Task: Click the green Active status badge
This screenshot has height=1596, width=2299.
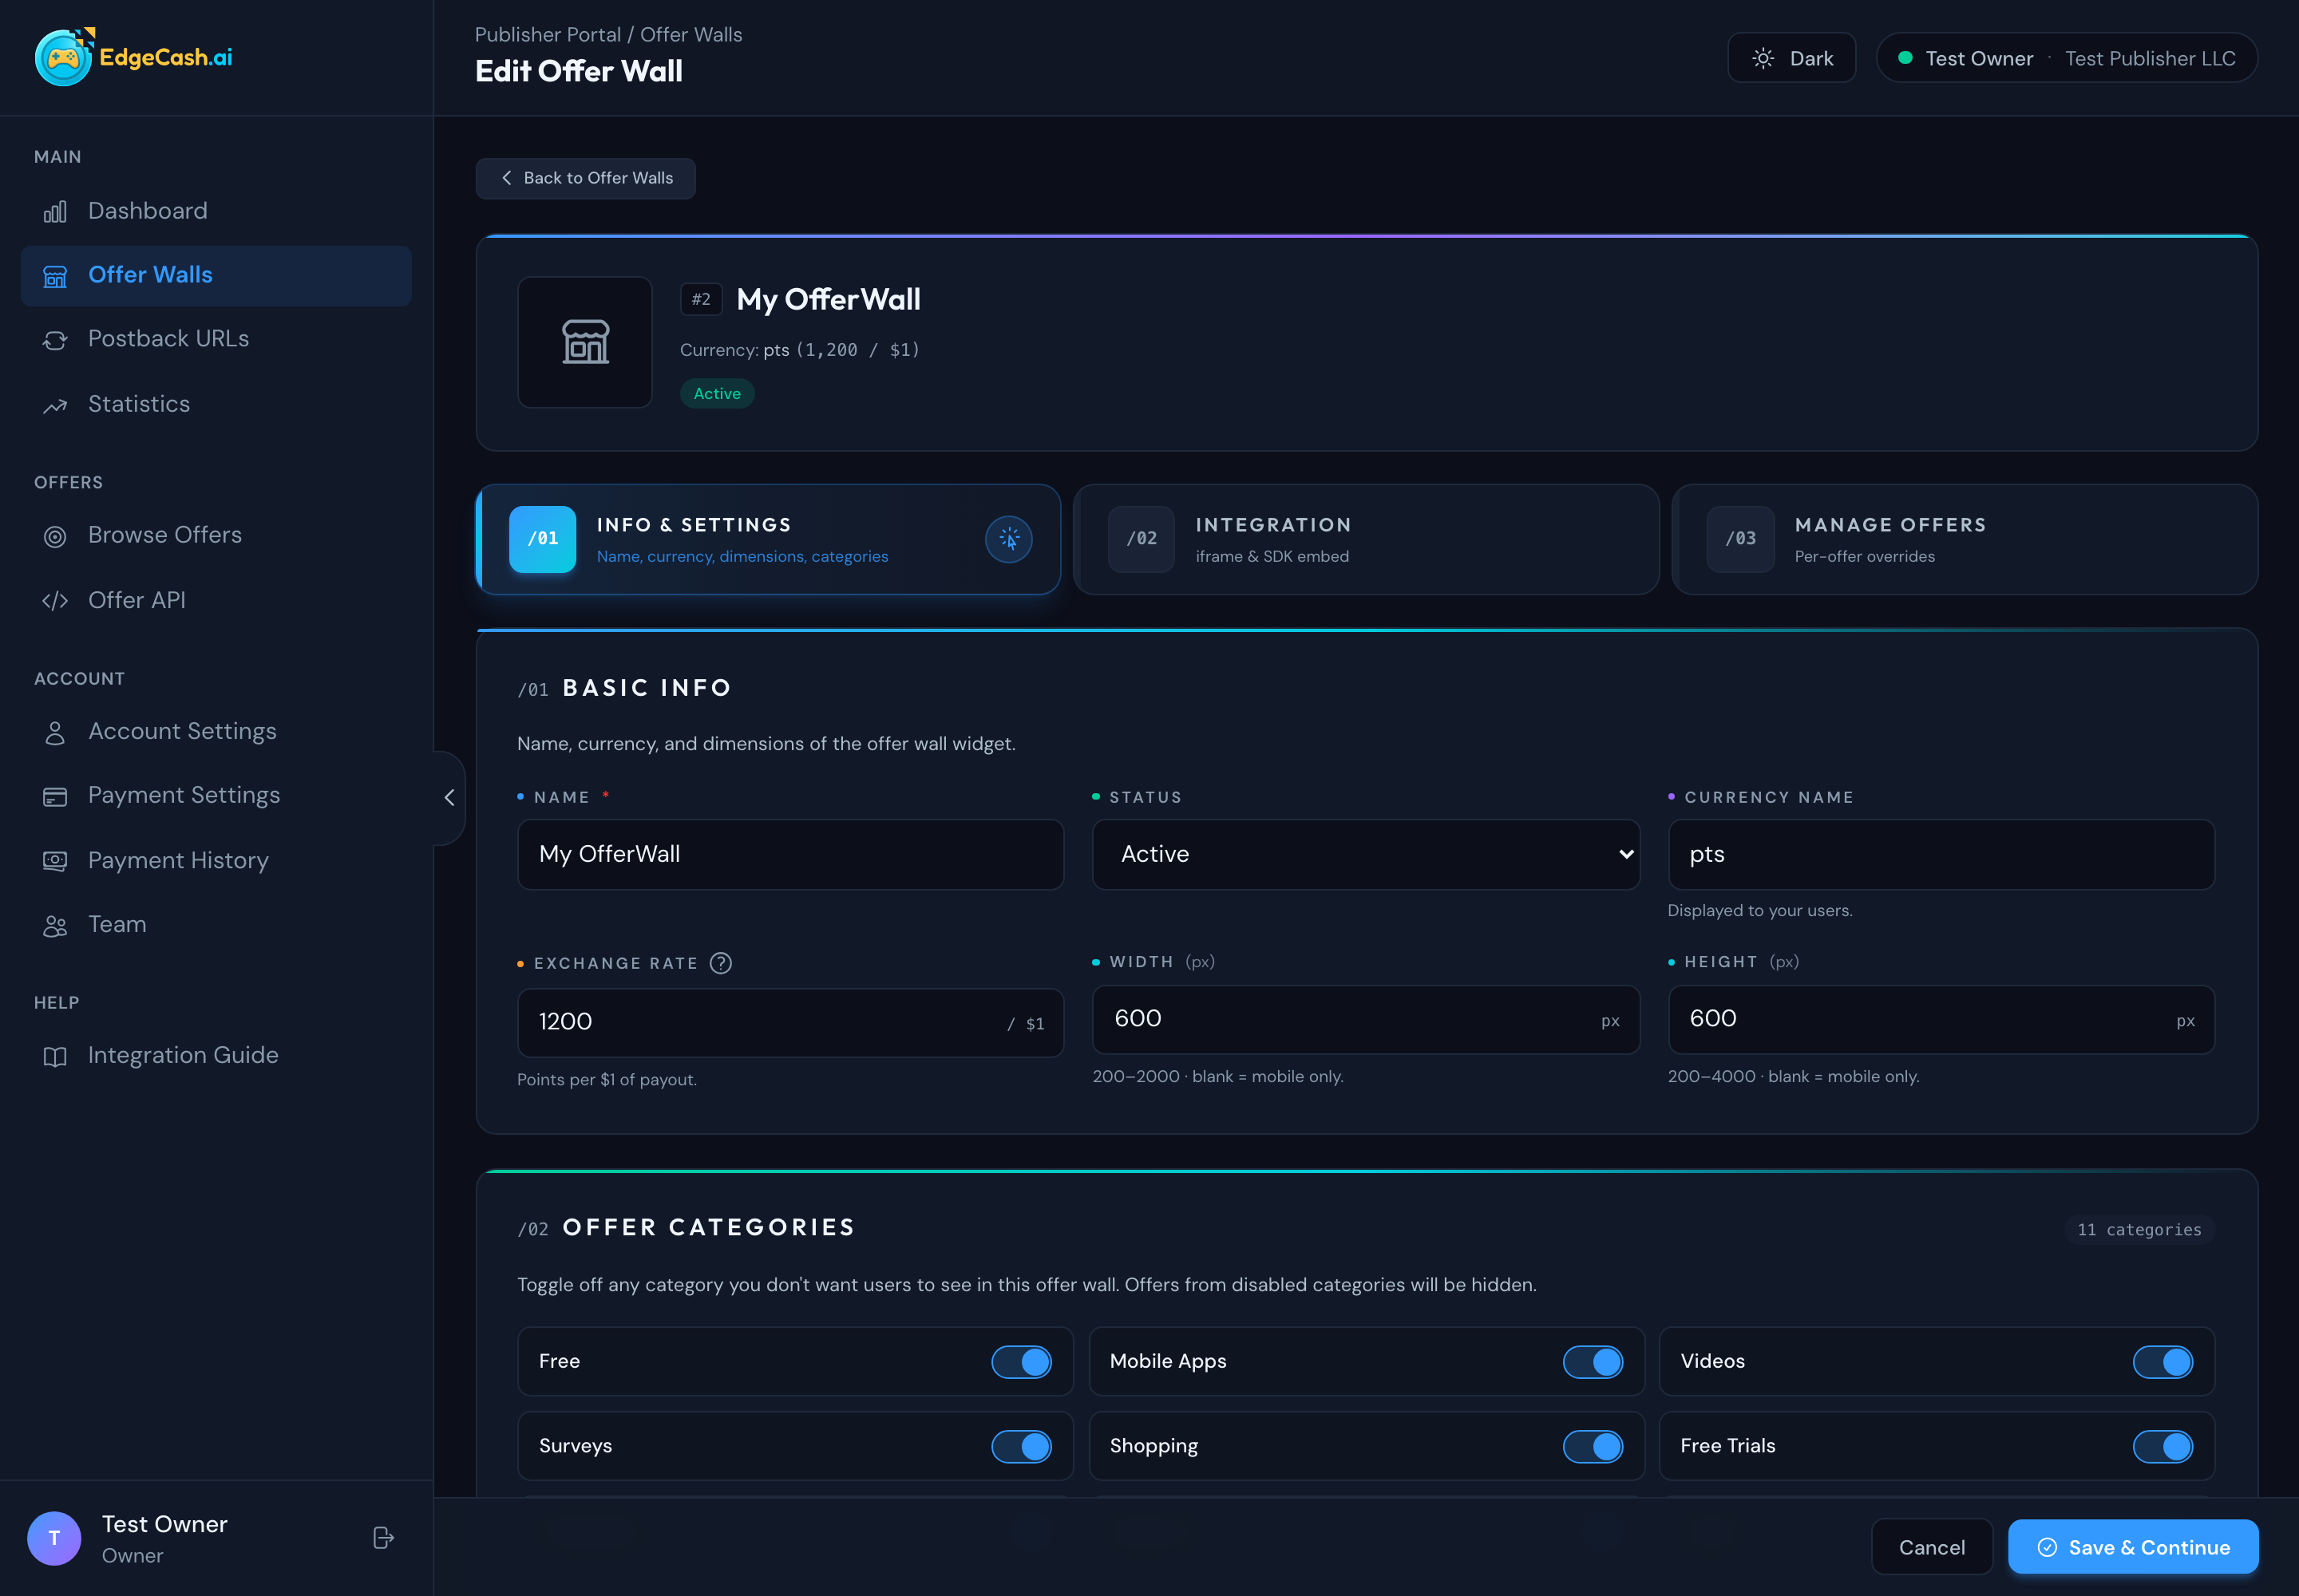Action: point(718,394)
